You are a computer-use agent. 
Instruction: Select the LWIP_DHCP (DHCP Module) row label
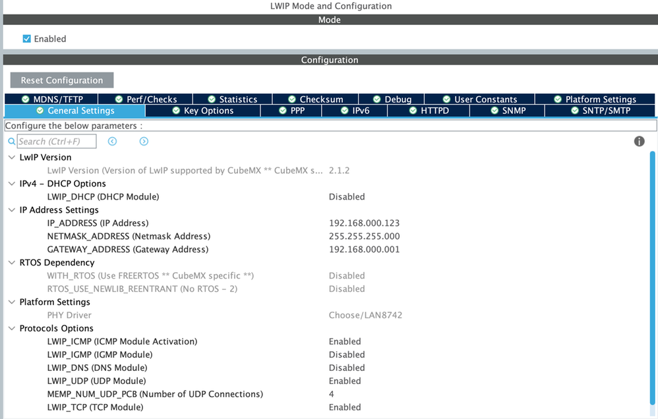[104, 197]
